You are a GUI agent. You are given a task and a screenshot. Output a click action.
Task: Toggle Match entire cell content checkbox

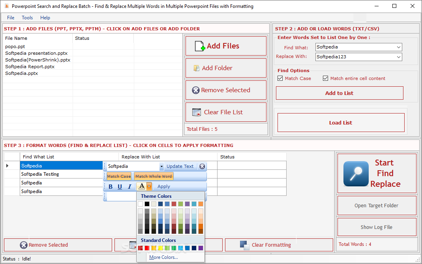click(x=325, y=78)
